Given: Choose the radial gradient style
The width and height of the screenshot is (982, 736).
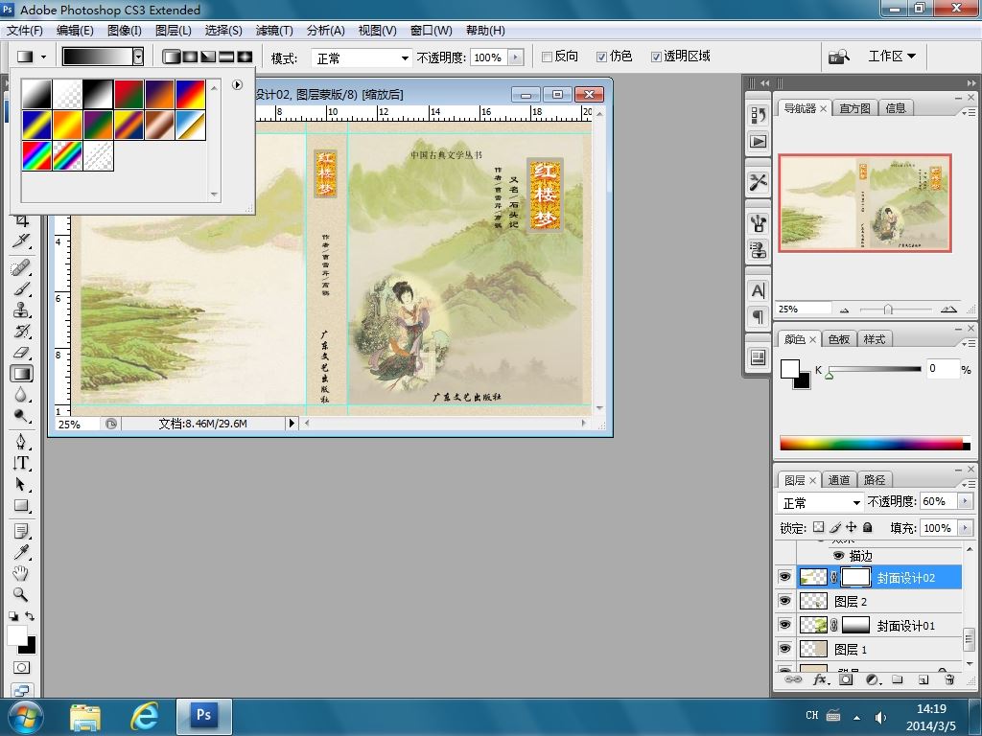Looking at the screenshot, I should point(190,57).
